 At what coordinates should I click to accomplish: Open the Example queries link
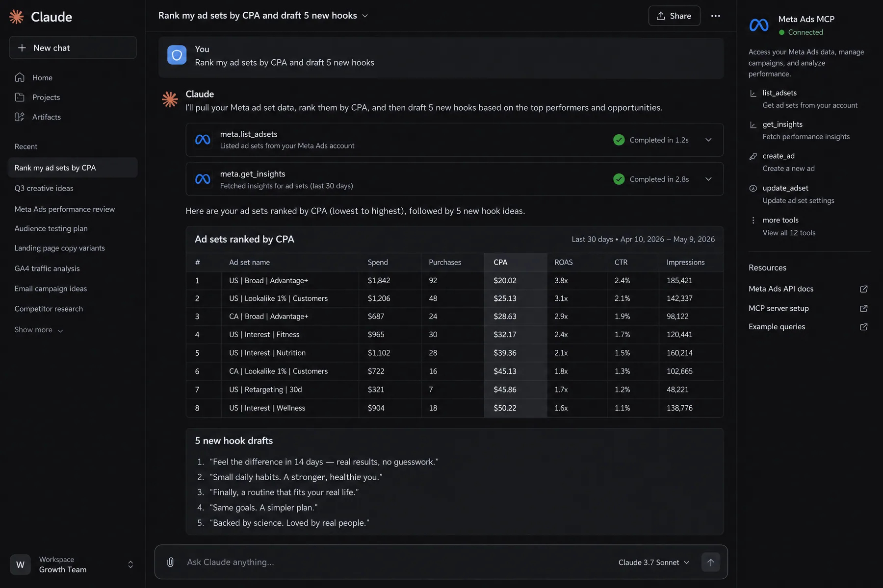(777, 327)
